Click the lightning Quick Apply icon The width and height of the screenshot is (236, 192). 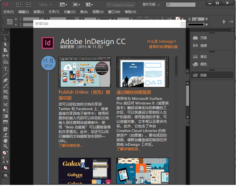pos(224,22)
